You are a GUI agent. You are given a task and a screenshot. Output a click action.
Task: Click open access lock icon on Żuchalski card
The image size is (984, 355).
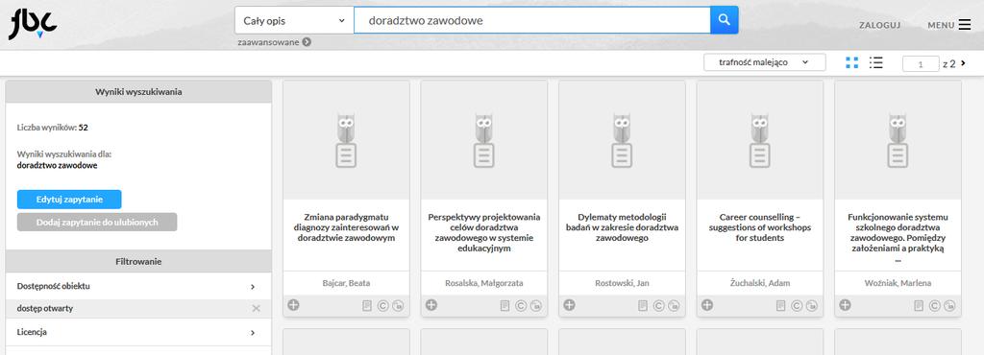[812, 306]
